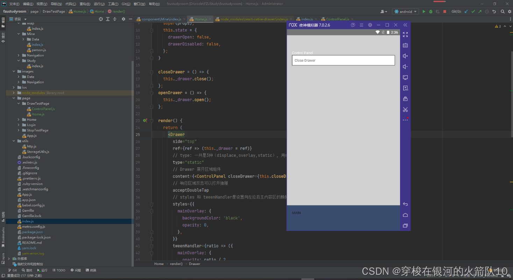Push commits with the green up-right arrow
The image size is (513, 280).
pos(480,12)
